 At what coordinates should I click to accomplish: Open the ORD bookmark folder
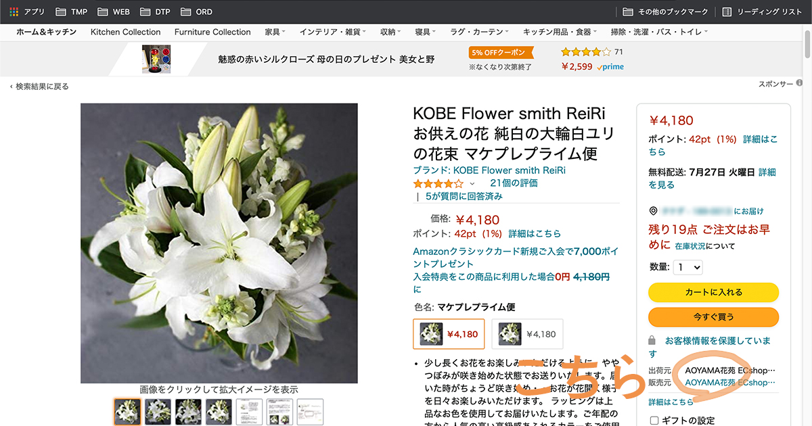point(197,11)
